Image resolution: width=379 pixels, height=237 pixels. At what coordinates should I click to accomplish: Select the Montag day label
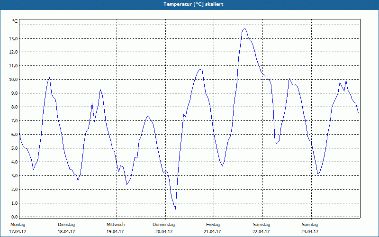coord(18,225)
